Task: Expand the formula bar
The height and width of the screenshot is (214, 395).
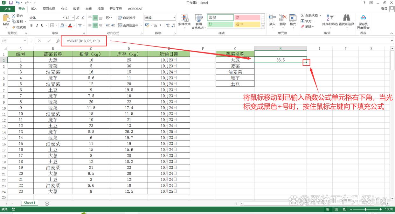Action: coord(392,41)
